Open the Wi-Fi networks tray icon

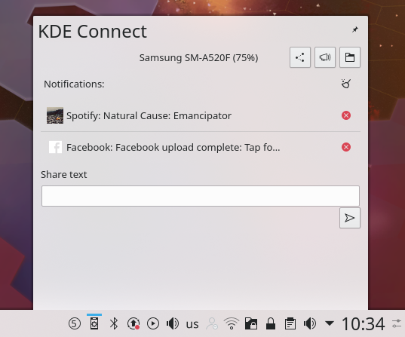coord(232,323)
